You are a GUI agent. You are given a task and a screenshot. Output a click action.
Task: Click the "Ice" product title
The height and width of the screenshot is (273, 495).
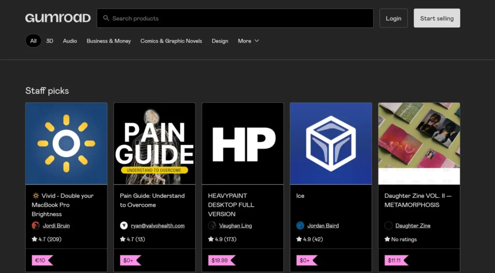click(300, 196)
